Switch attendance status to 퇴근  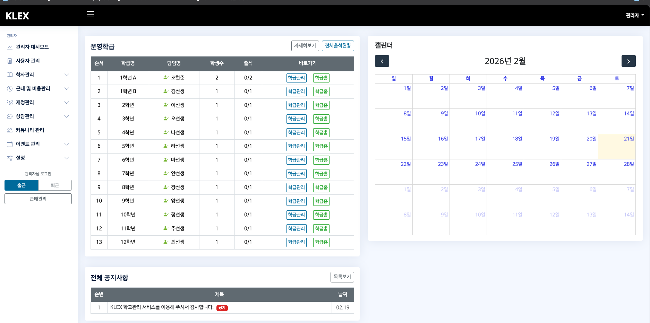pyautogui.click(x=55, y=185)
